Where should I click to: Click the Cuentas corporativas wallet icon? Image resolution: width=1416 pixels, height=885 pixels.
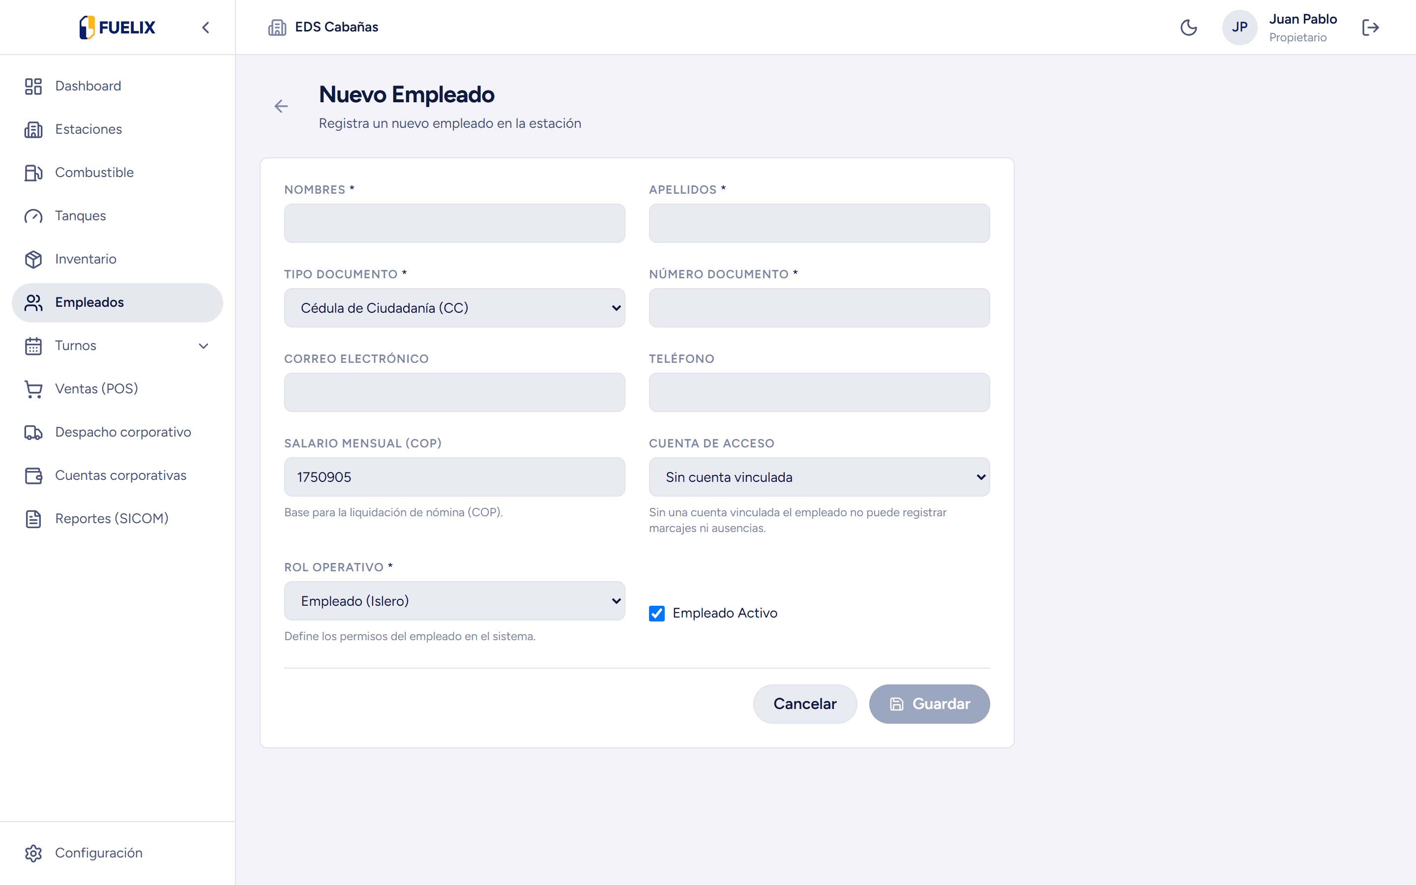pos(33,476)
